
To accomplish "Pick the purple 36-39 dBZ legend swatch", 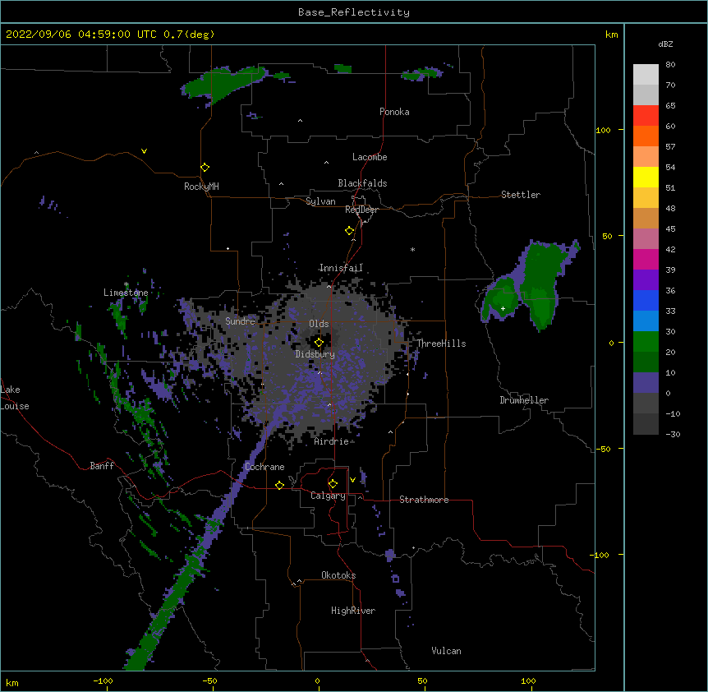I will 646,280.
